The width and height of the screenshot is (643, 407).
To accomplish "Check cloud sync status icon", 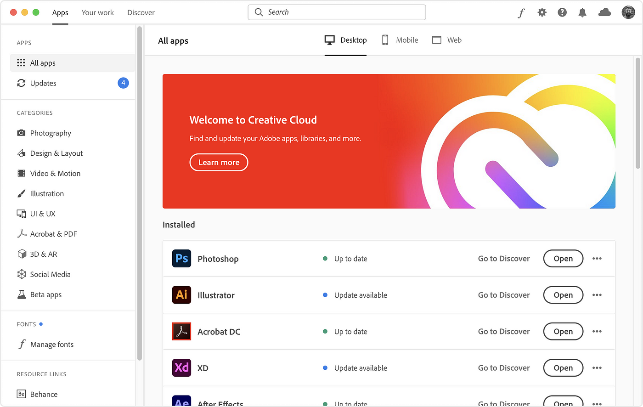I will pos(604,12).
